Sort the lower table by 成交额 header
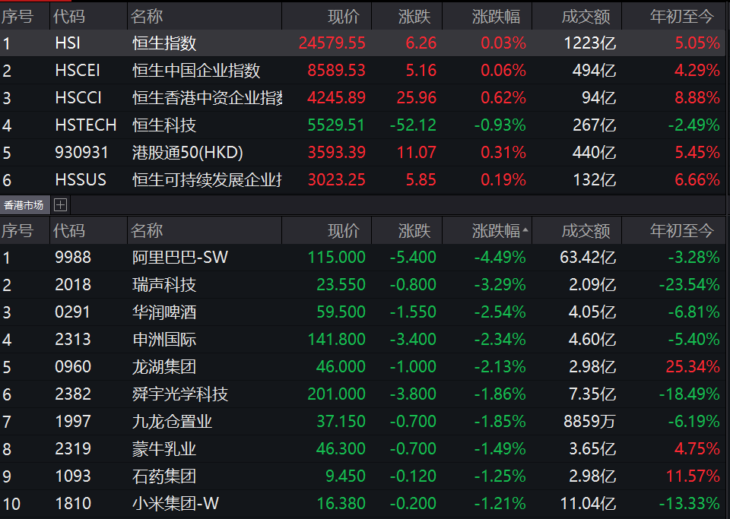 coord(586,230)
